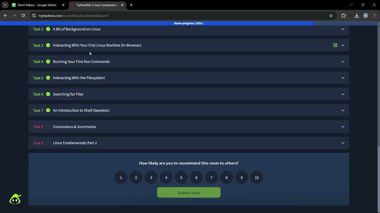Screen dimensions: 380x213
Task: Click Task 3 green completed checkmark
Action: (48, 45)
